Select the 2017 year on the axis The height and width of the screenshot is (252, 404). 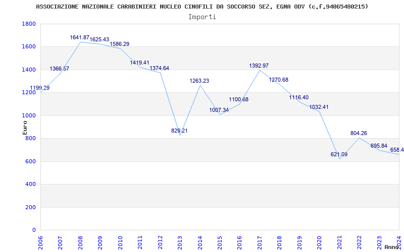(260, 243)
